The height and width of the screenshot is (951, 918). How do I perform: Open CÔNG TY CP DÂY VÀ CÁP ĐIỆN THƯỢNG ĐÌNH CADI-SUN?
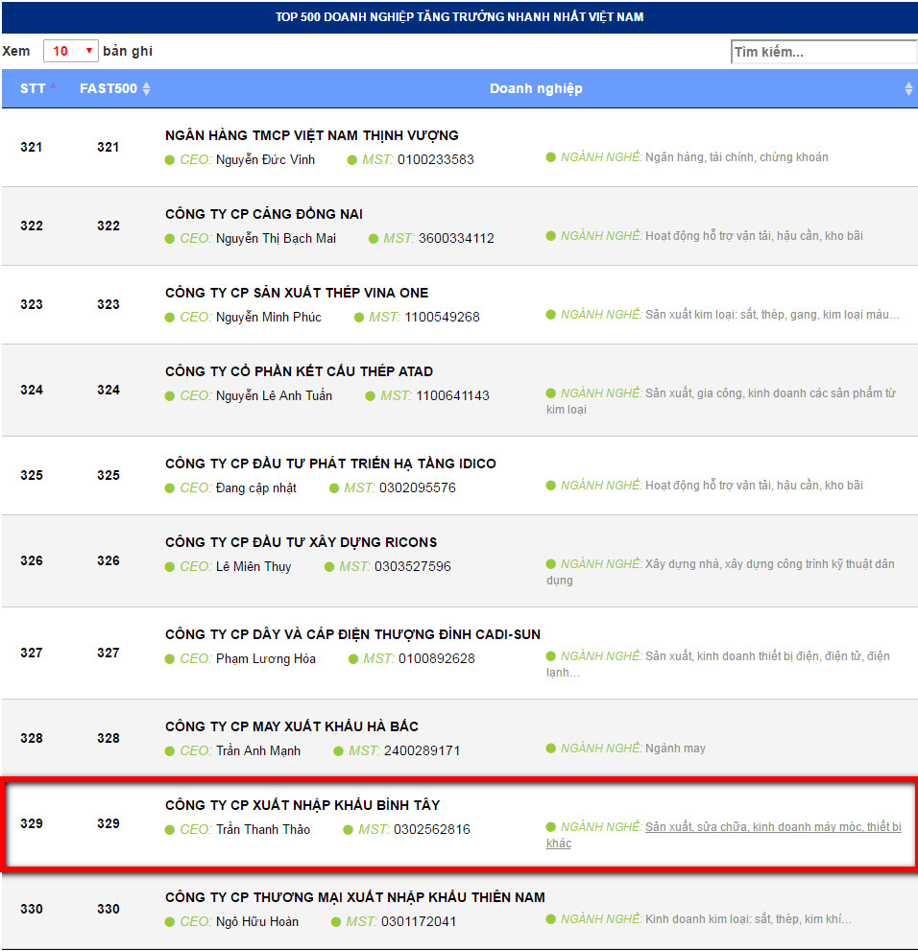352,635
